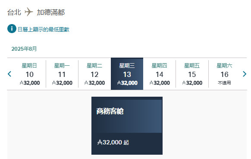Click the 2025年8月 month label
The image size is (251, 159).
point(24,49)
